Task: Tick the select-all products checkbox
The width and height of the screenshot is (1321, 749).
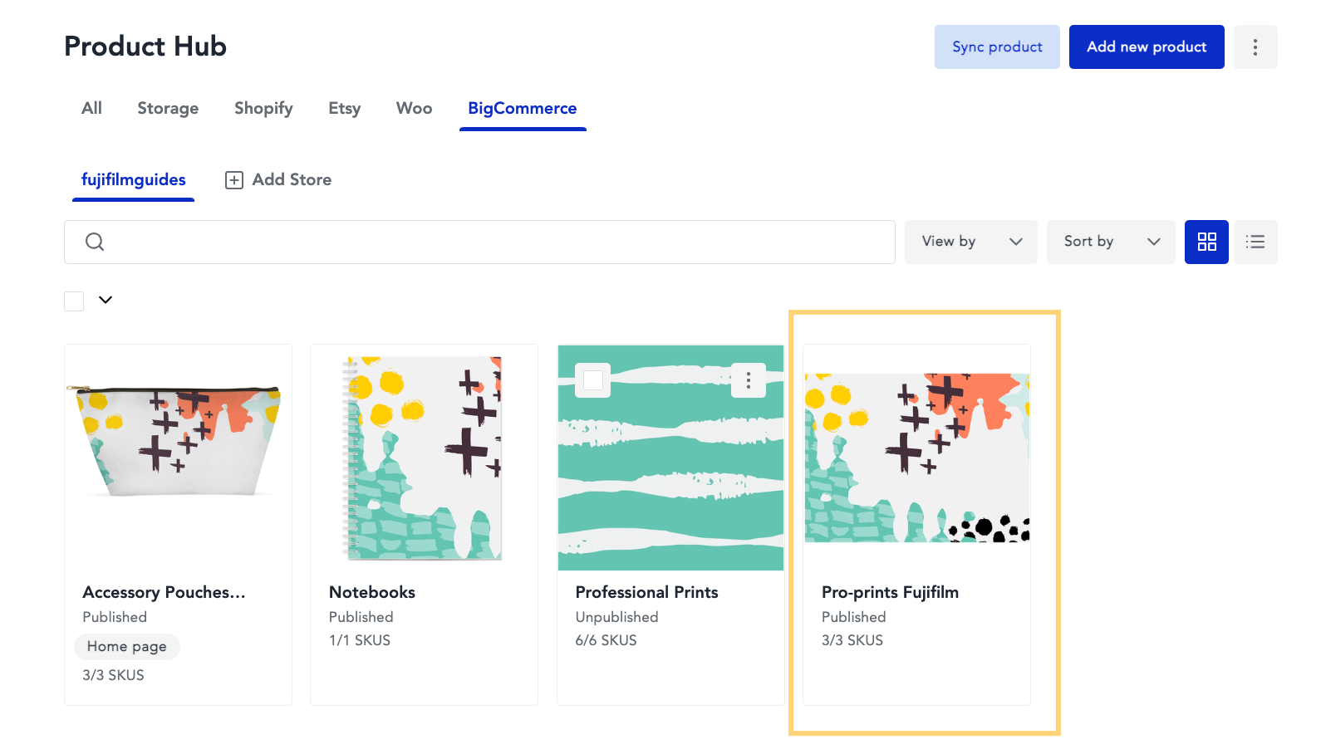Action: point(74,301)
